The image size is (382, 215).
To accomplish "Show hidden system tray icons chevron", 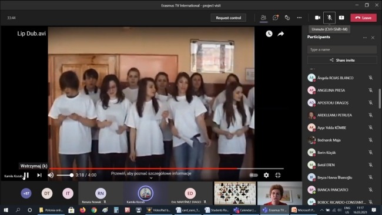I will coord(321,210).
